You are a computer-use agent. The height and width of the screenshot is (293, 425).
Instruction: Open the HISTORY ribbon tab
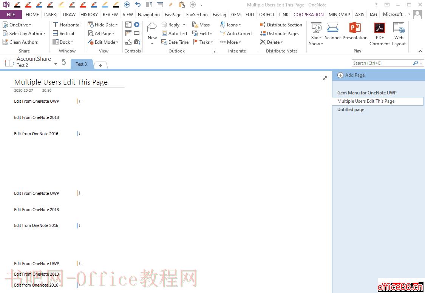[89, 15]
